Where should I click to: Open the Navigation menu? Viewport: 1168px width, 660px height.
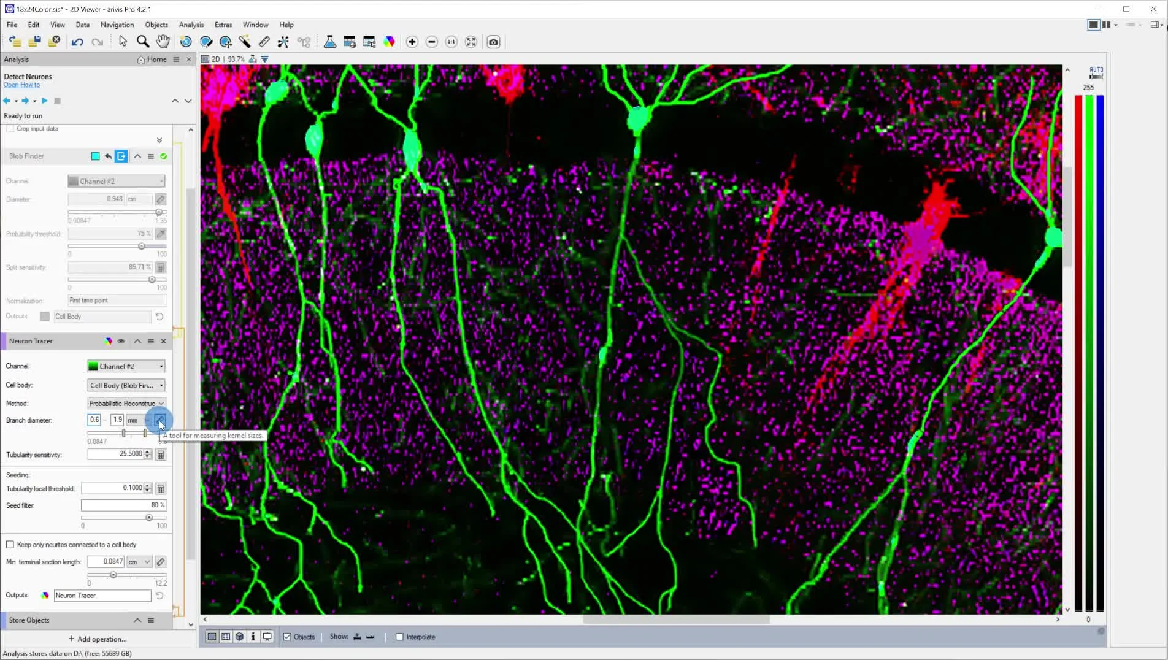click(x=117, y=25)
